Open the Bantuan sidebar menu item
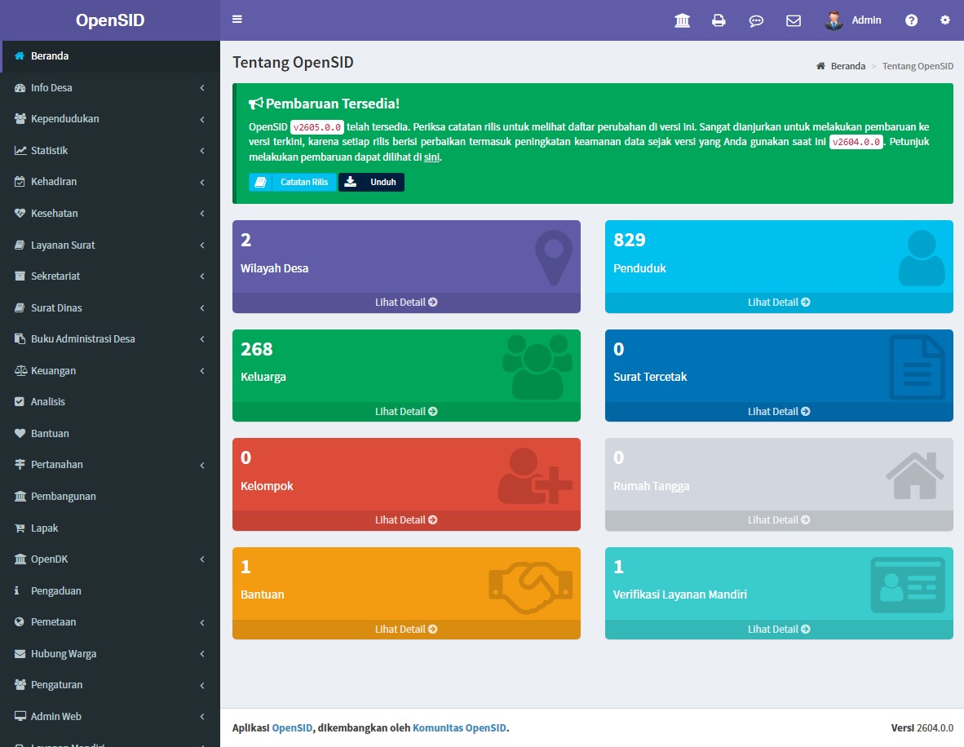964x747 pixels. tap(110, 434)
